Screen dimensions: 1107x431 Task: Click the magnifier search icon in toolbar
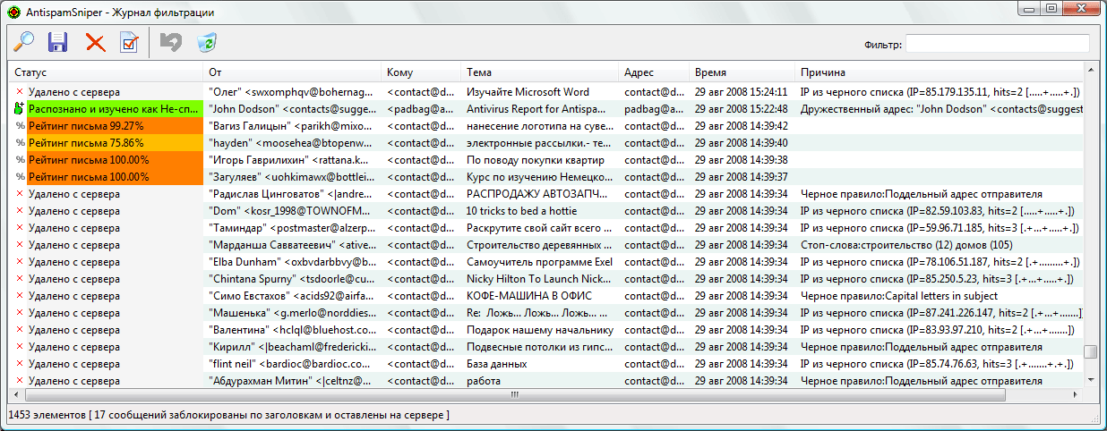pos(23,42)
